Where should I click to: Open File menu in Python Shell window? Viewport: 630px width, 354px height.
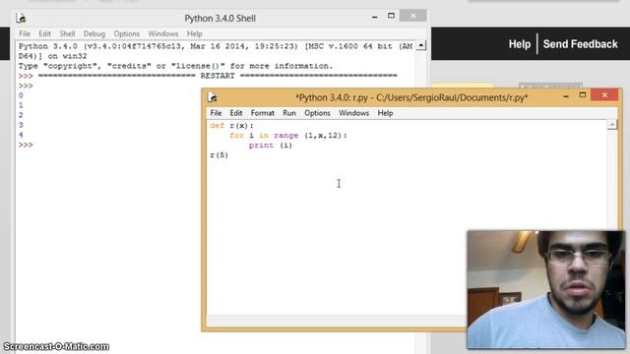pyautogui.click(x=25, y=33)
